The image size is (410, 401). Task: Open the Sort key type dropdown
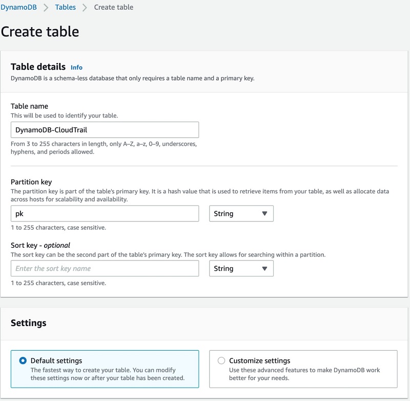pyautogui.click(x=241, y=268)
